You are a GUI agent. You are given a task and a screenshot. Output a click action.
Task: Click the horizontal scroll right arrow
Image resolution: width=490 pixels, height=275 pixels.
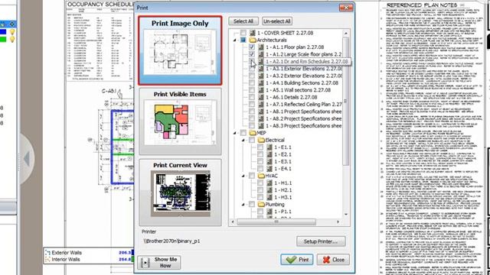tap(338, 222)
